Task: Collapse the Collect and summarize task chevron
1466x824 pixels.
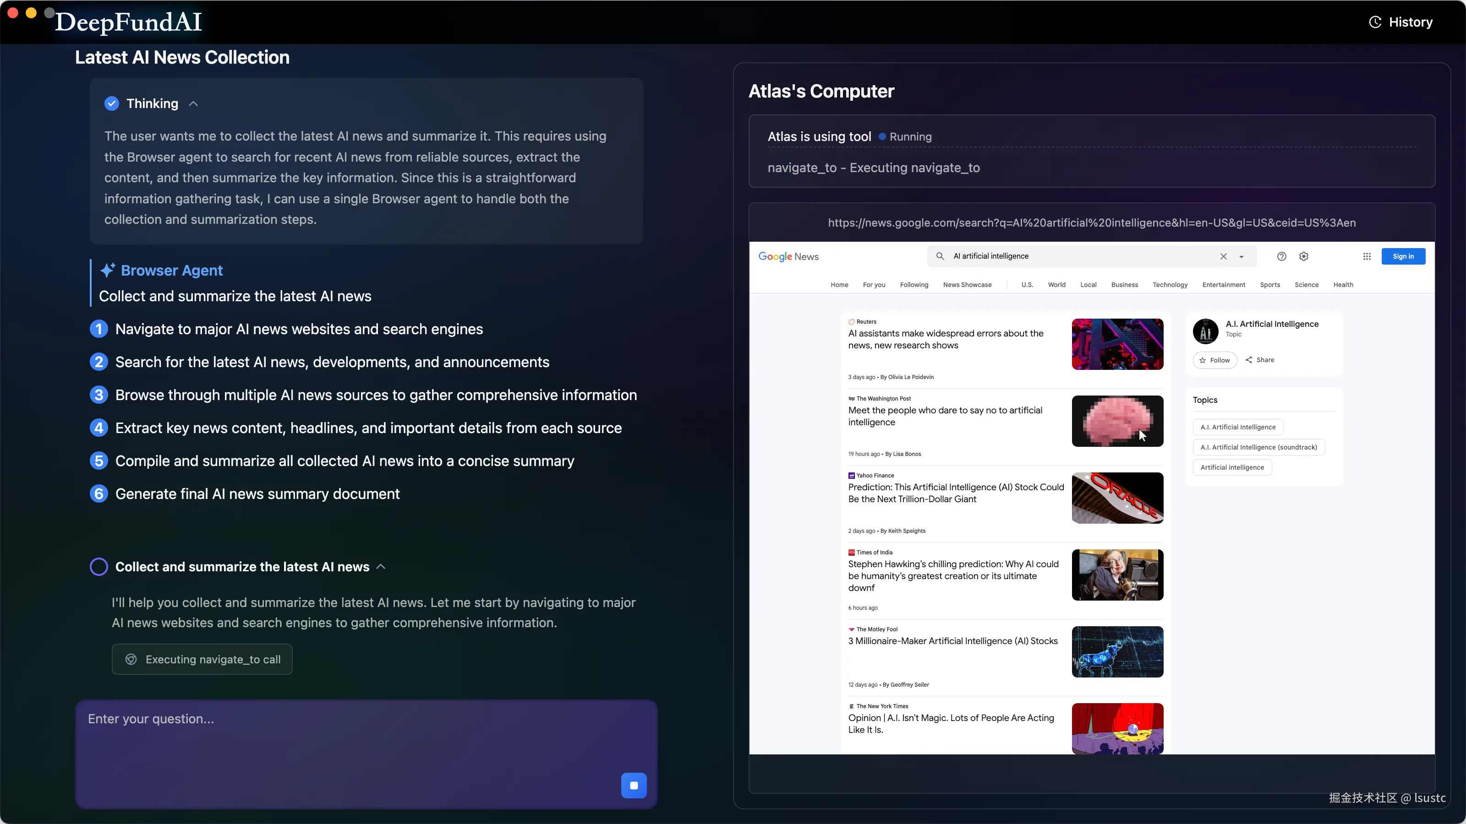Action: tap(381, 567)
